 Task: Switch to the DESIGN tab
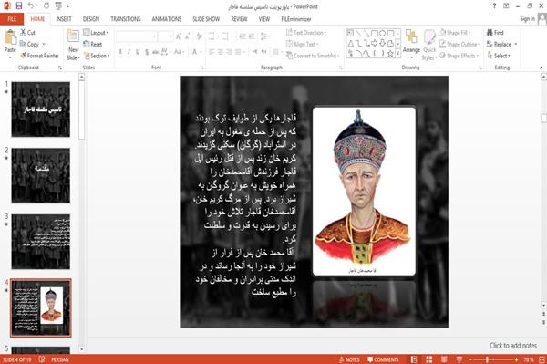91,19
